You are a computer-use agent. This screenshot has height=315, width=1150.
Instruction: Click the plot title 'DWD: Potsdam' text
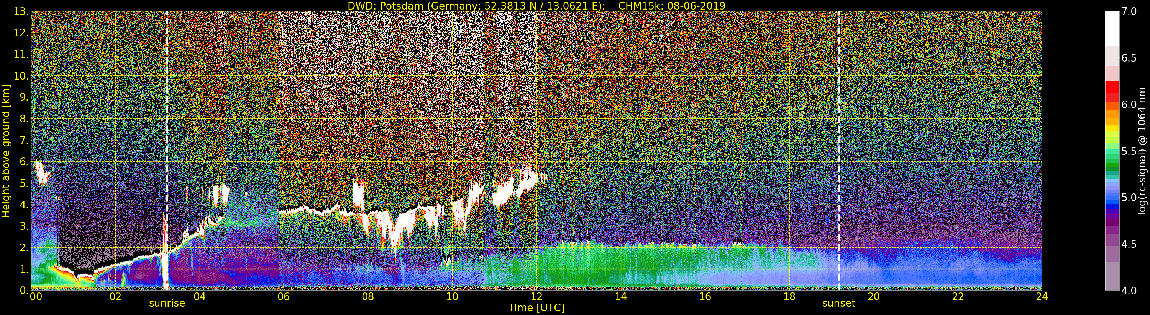384,6
